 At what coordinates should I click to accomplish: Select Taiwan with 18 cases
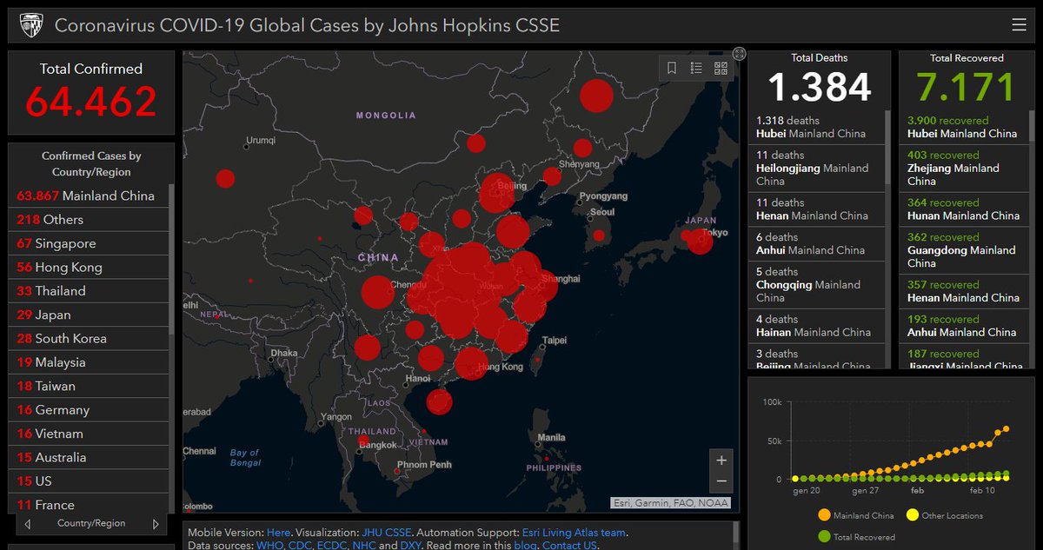pos(89,386)
